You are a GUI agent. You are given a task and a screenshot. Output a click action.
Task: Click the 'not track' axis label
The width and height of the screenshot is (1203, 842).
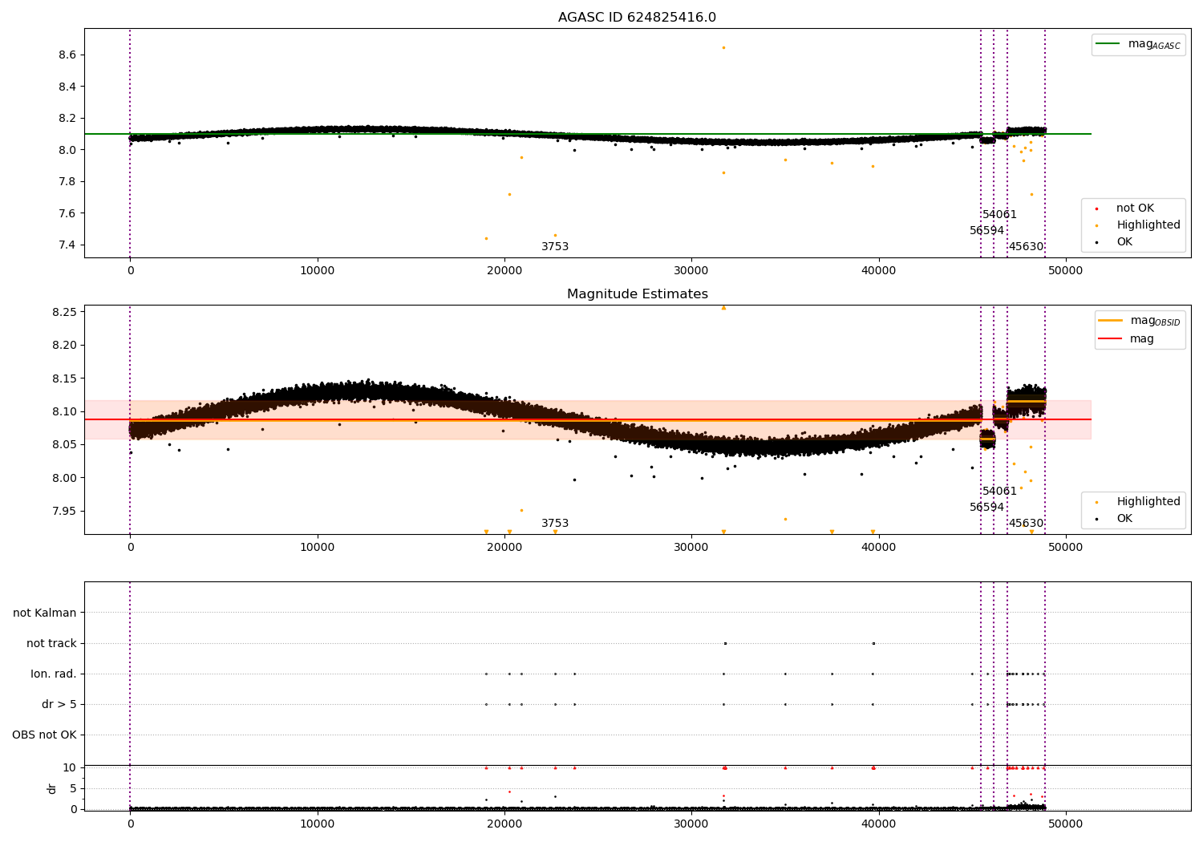[x=51, y=643]
